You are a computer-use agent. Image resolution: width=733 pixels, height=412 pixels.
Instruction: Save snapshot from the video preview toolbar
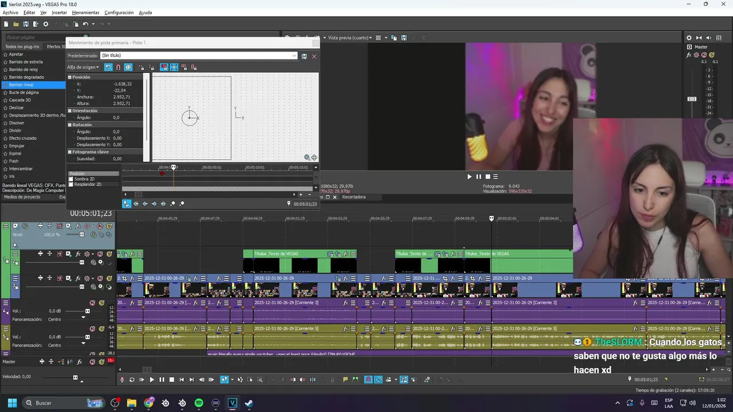404,38
